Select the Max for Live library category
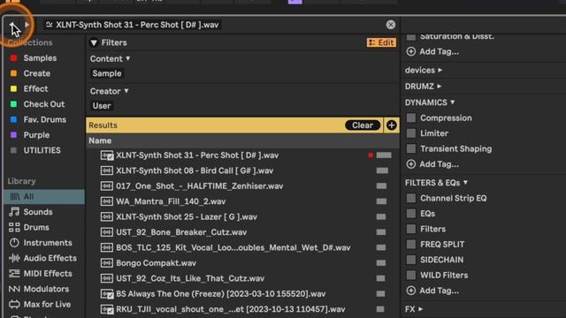The height and width of the screenshot is (318, 566). (x=40, y=304)
